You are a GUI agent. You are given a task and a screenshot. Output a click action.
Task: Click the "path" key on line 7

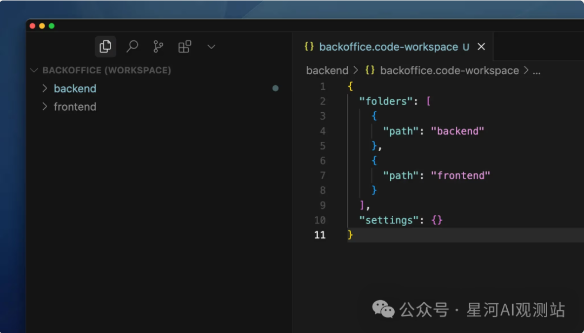click(x=401, y=175)
